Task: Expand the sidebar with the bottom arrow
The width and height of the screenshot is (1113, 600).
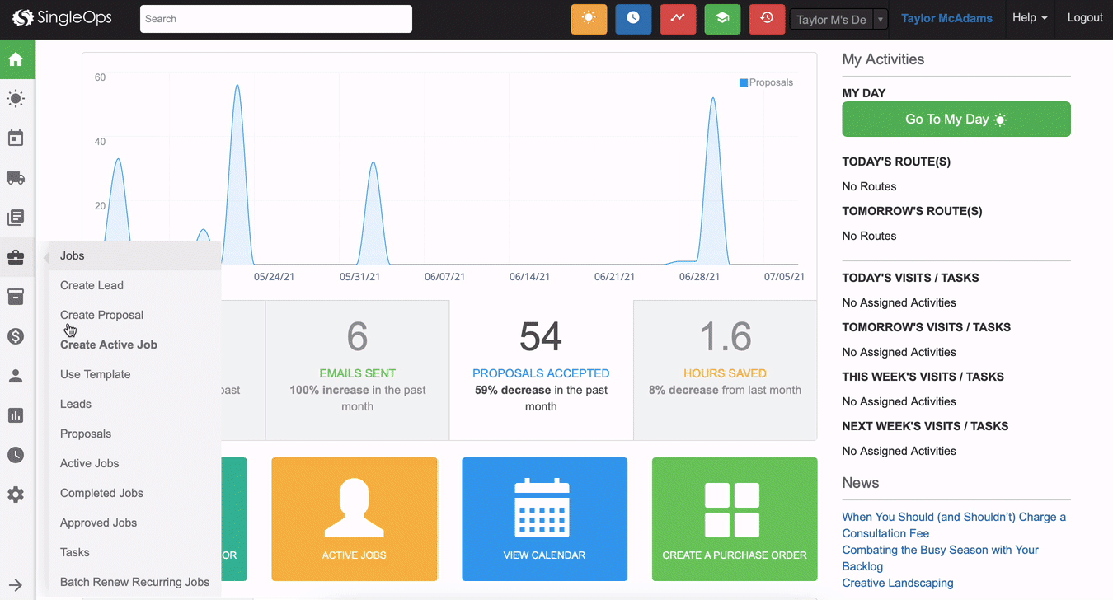Action: (16, 584)
